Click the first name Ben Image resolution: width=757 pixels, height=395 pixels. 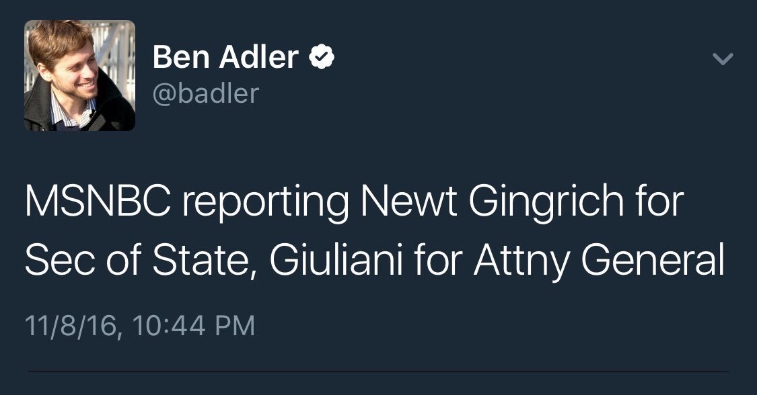pos(178,58)
